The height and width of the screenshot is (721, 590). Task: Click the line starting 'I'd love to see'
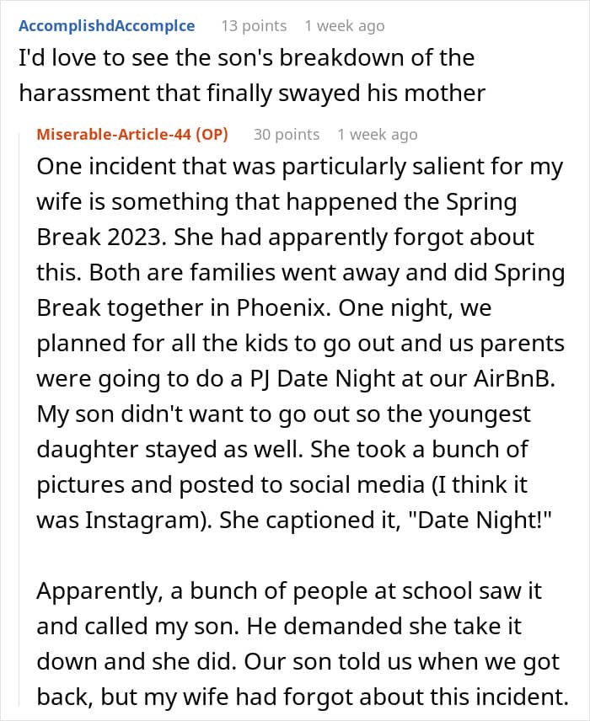tap(246, 58)
